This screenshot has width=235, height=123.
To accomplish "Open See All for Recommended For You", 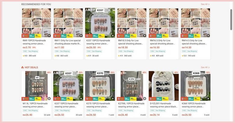I will click(x=205, y=4).
